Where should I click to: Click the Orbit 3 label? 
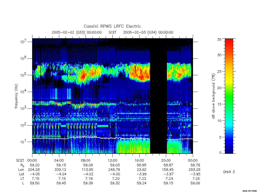pos(229,172)
